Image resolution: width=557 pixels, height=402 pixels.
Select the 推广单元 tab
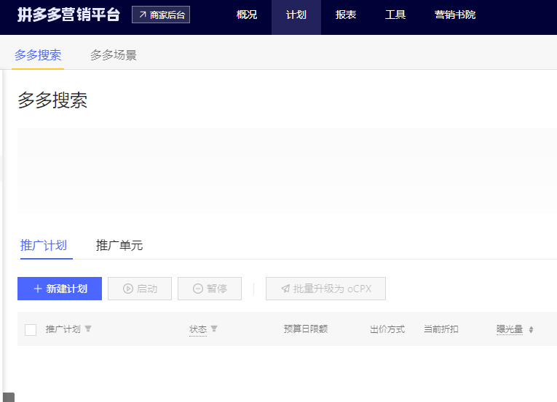click(119, 245)
